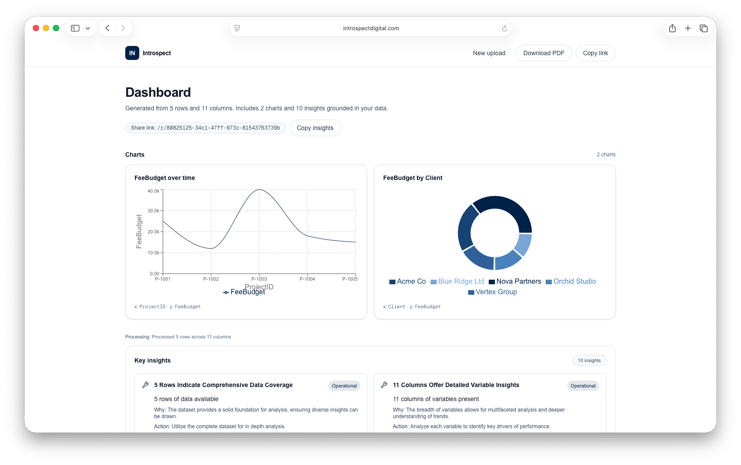
Task: Reload the page using the refresh icon
Action: [505, 28]
